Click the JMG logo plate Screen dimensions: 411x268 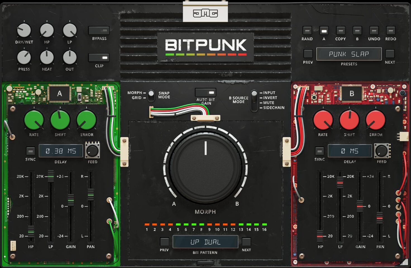coord(205,12)
